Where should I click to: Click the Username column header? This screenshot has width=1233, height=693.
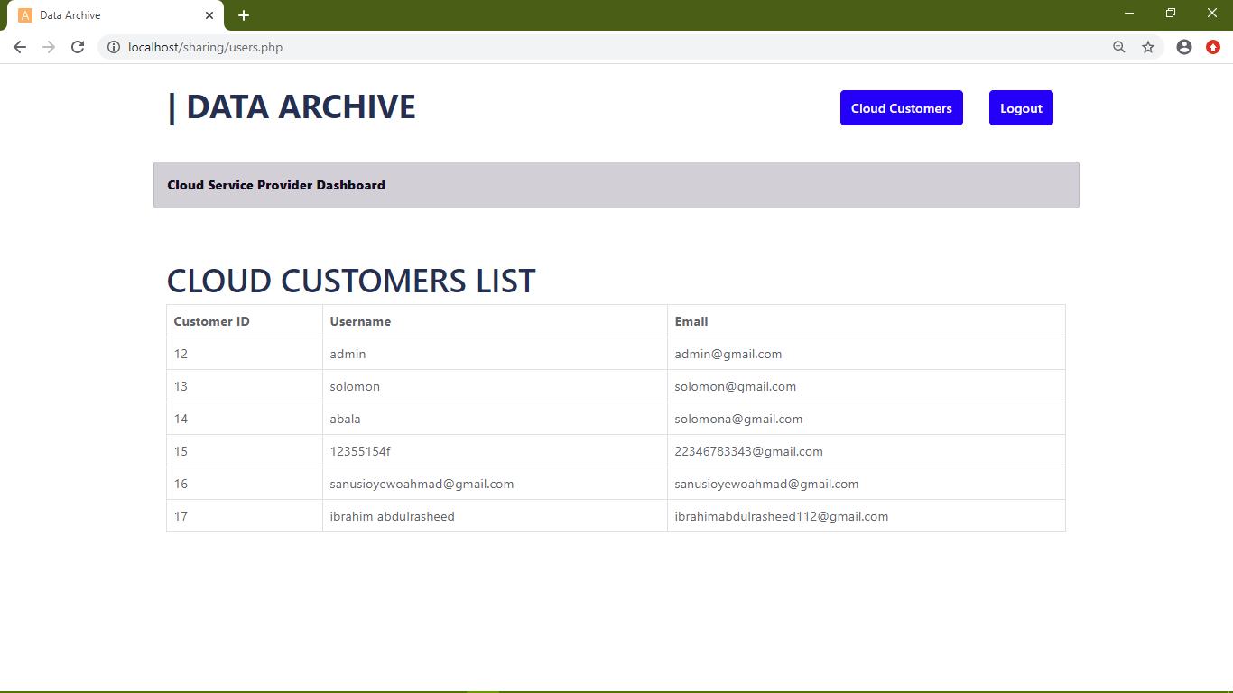point(360,321)
